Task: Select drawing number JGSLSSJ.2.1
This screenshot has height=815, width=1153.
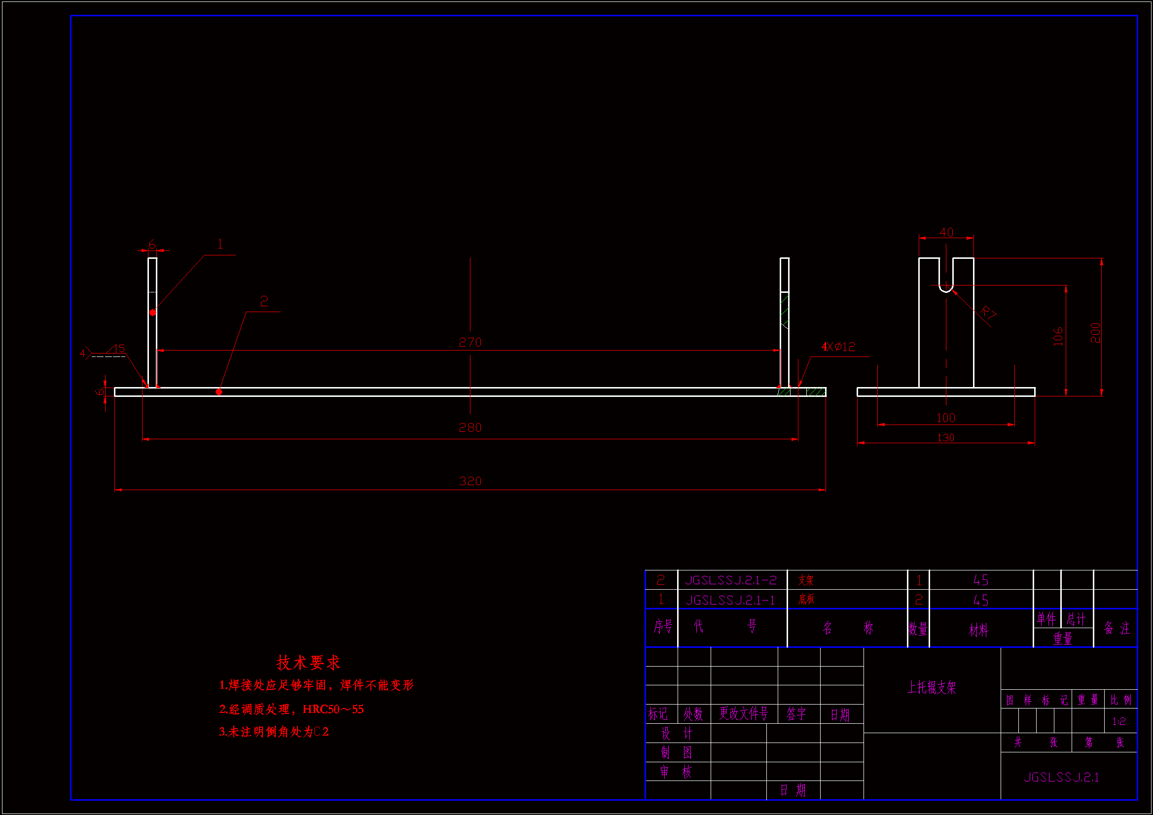Action: pos(1061,778)
